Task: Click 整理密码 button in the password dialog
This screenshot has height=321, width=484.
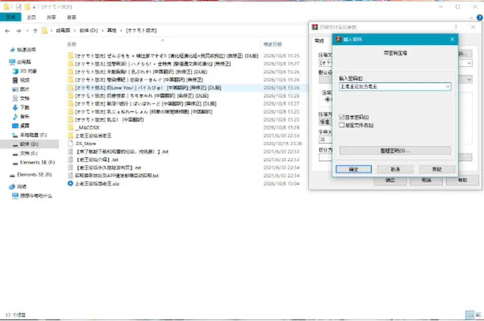Action: tap(395, 151)
